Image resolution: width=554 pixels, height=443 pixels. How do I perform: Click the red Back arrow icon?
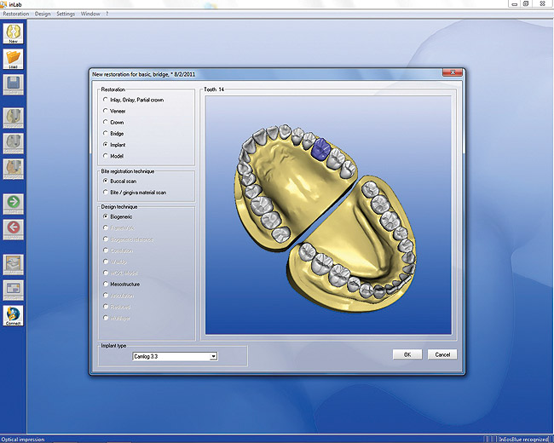(14, 228)
